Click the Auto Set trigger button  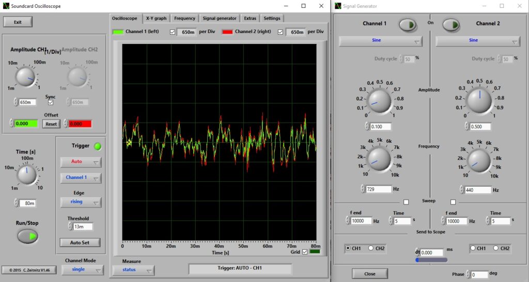(80, 243)
